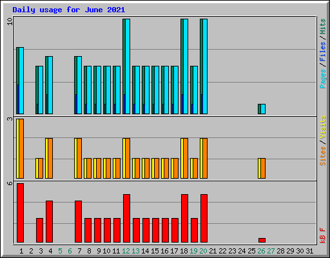Click the orange sites bar for day 26

(263, 168)
